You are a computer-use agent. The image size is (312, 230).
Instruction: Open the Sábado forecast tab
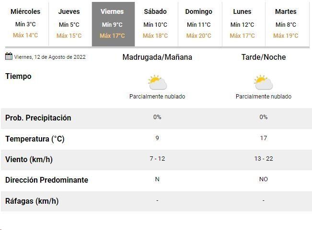pos(155,23)
